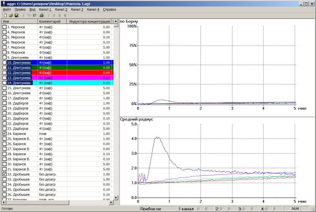Click the Cut scissors toolbar icon
Image resolution: width=316 pixels, height=212 pixels.
(23, 15)
